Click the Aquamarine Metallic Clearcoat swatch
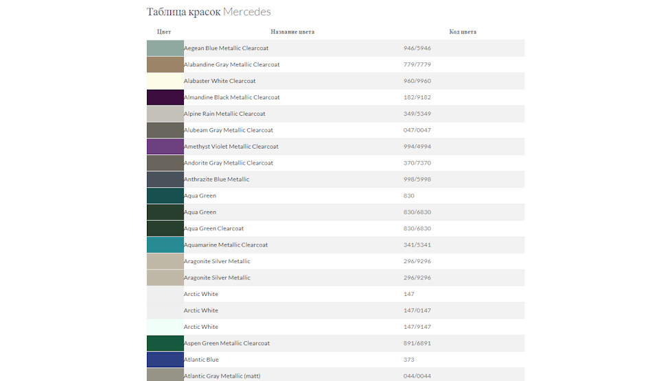This screenshot has width=659, height=381. [x=165, y=245]
